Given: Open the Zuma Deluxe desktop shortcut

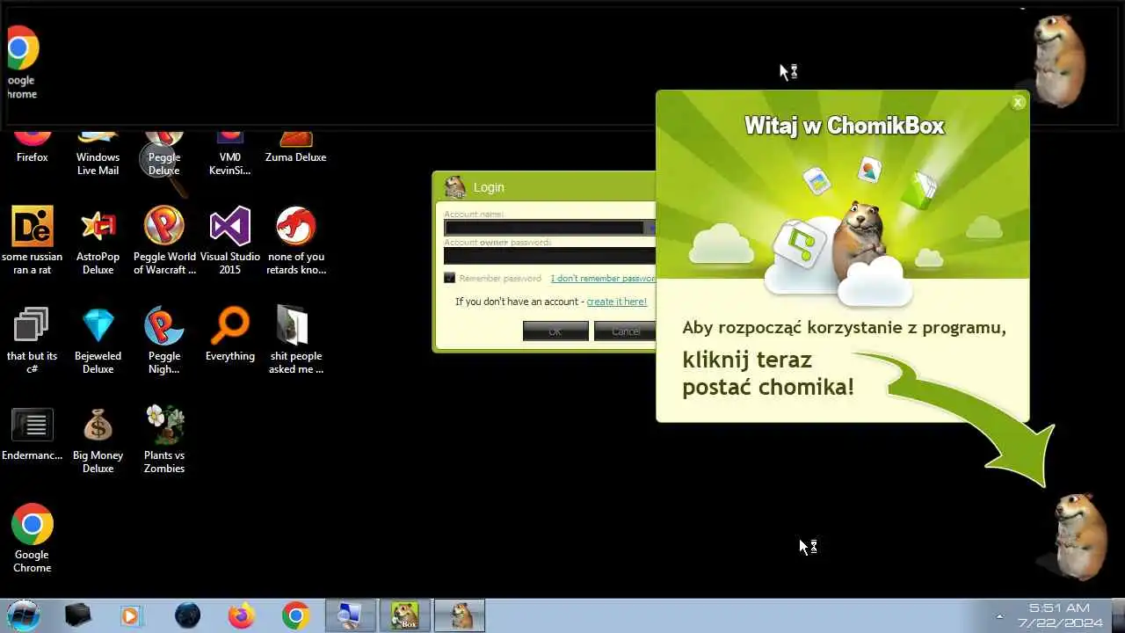Looking at the screenshot, I should [x=295, y=146].
